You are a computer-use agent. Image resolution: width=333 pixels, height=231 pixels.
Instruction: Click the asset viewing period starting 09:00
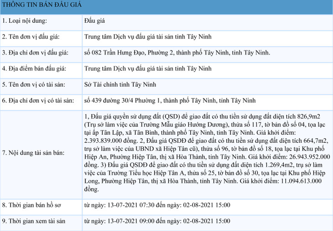pyautogui.click(x=157, y=221)
